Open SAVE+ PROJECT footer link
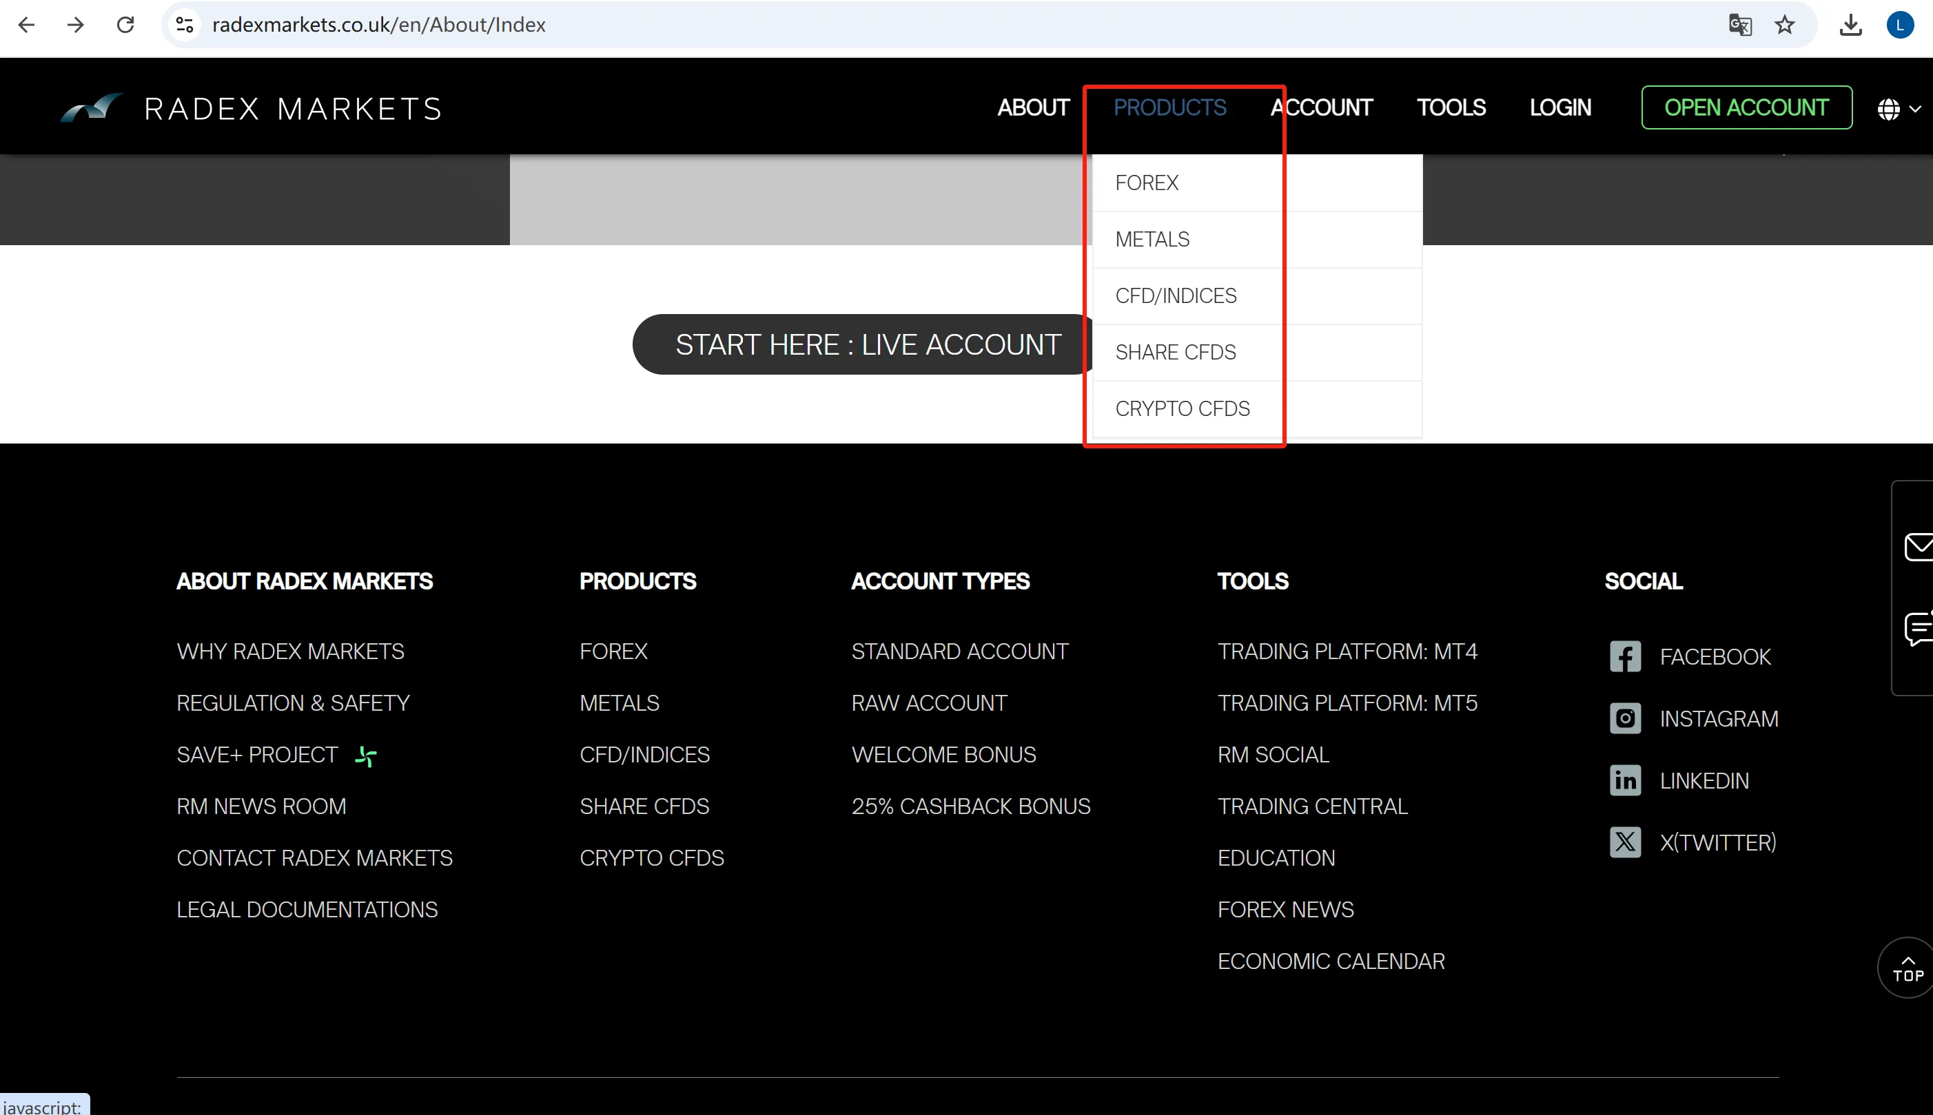Image resolution: width=1933 pixels, height=1115 pixels. click(256, 755)
